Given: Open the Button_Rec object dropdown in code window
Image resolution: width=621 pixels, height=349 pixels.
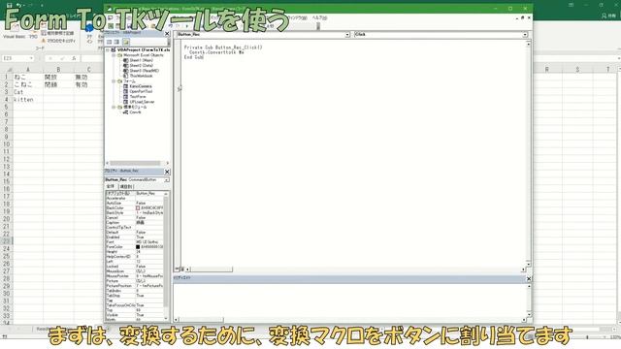Looking at the screenshot, I should coord(347,35).
